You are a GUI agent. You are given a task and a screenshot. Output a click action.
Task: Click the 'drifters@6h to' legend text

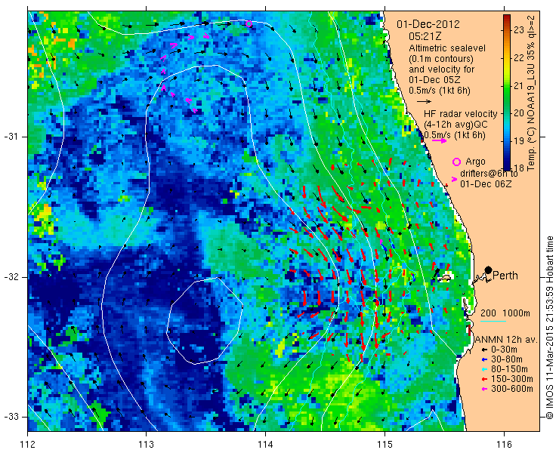pyautogui.click(x=489, y=173)
